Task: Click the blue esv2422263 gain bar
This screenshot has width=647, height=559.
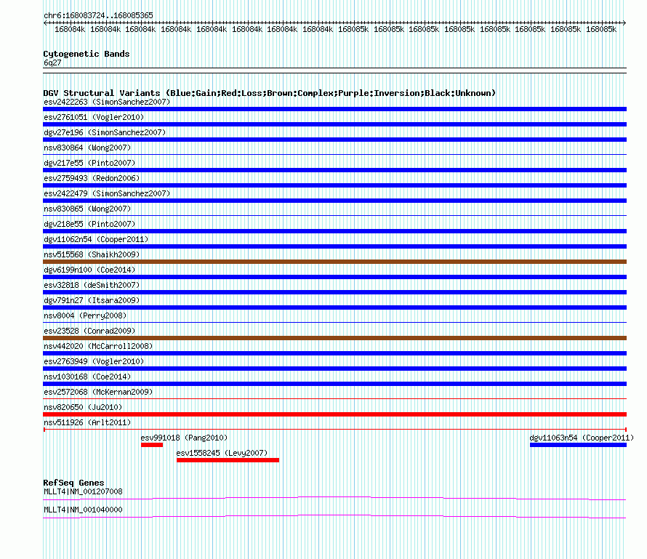Action: point(334,109)
